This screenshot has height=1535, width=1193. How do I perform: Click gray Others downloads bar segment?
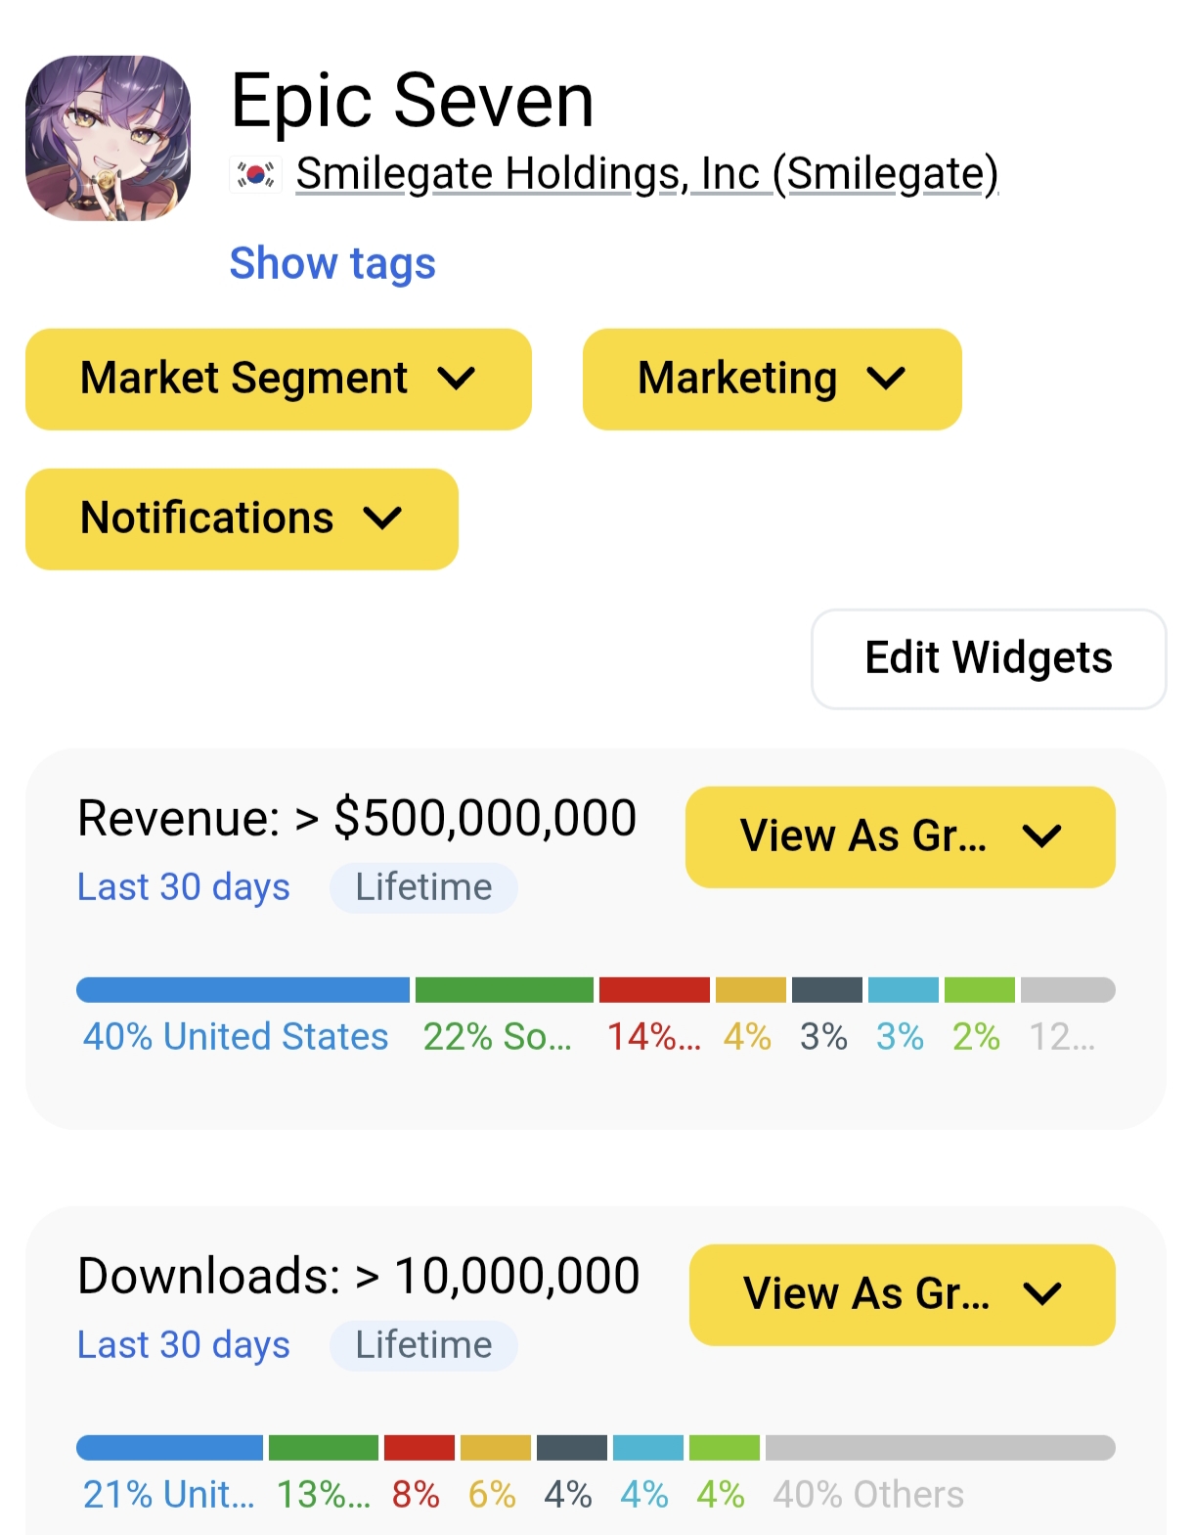pos(940,1448)
